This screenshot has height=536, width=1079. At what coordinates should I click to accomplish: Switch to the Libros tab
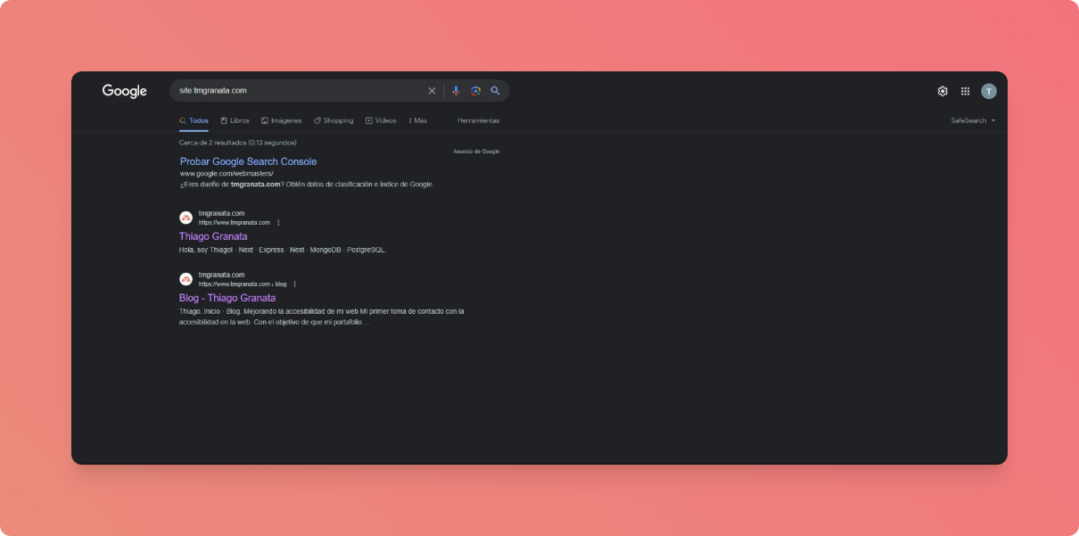click(x=235, y=120)
